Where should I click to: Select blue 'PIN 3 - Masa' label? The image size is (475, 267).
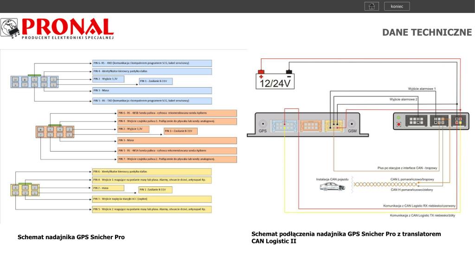click(152, 90)
